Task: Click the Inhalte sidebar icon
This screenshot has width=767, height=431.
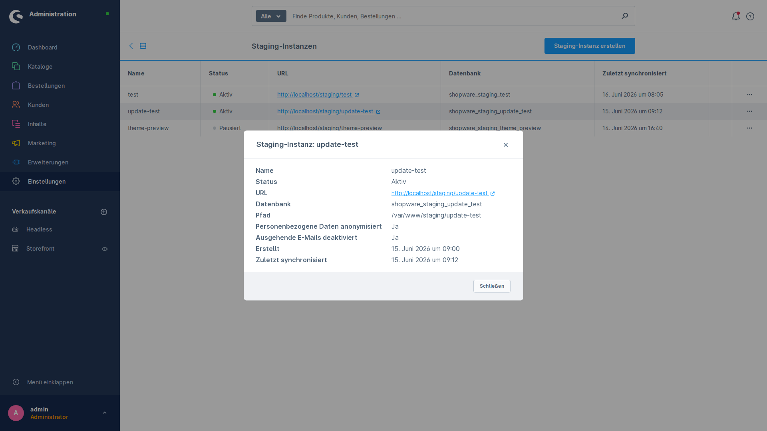Action: 16,124
